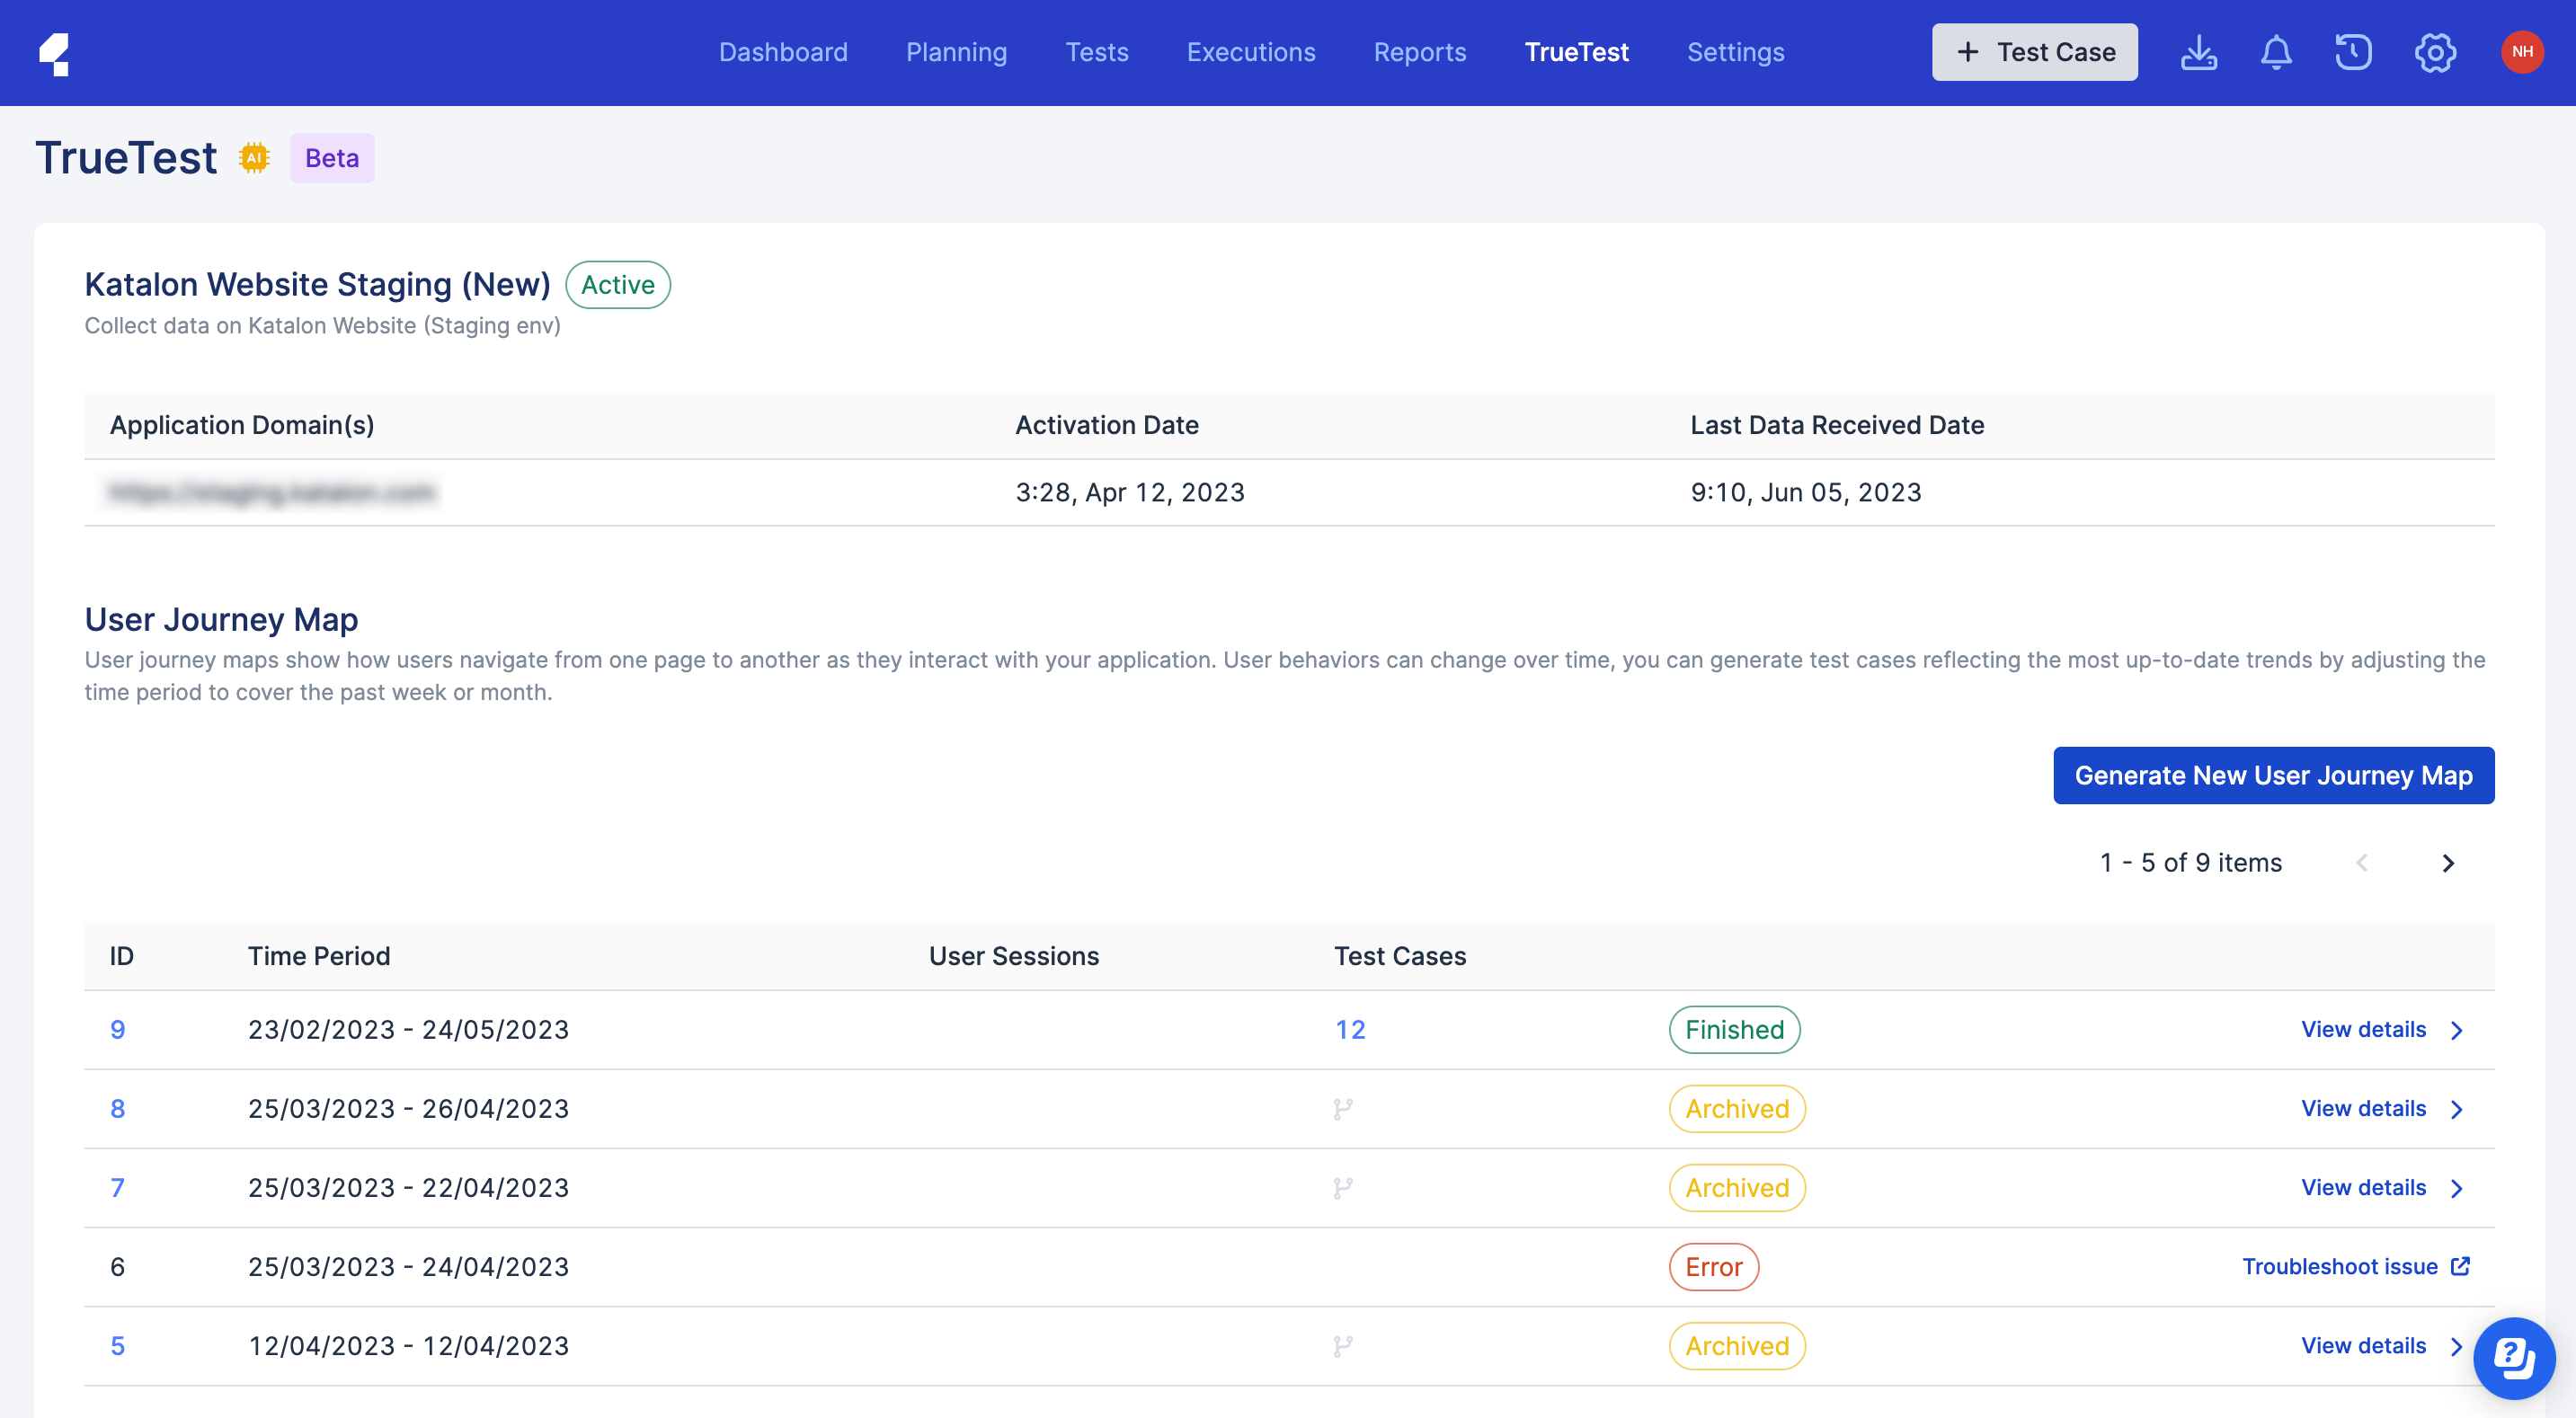Open the recent history clock icon
The image size is (2576, 1418).
2353,53
